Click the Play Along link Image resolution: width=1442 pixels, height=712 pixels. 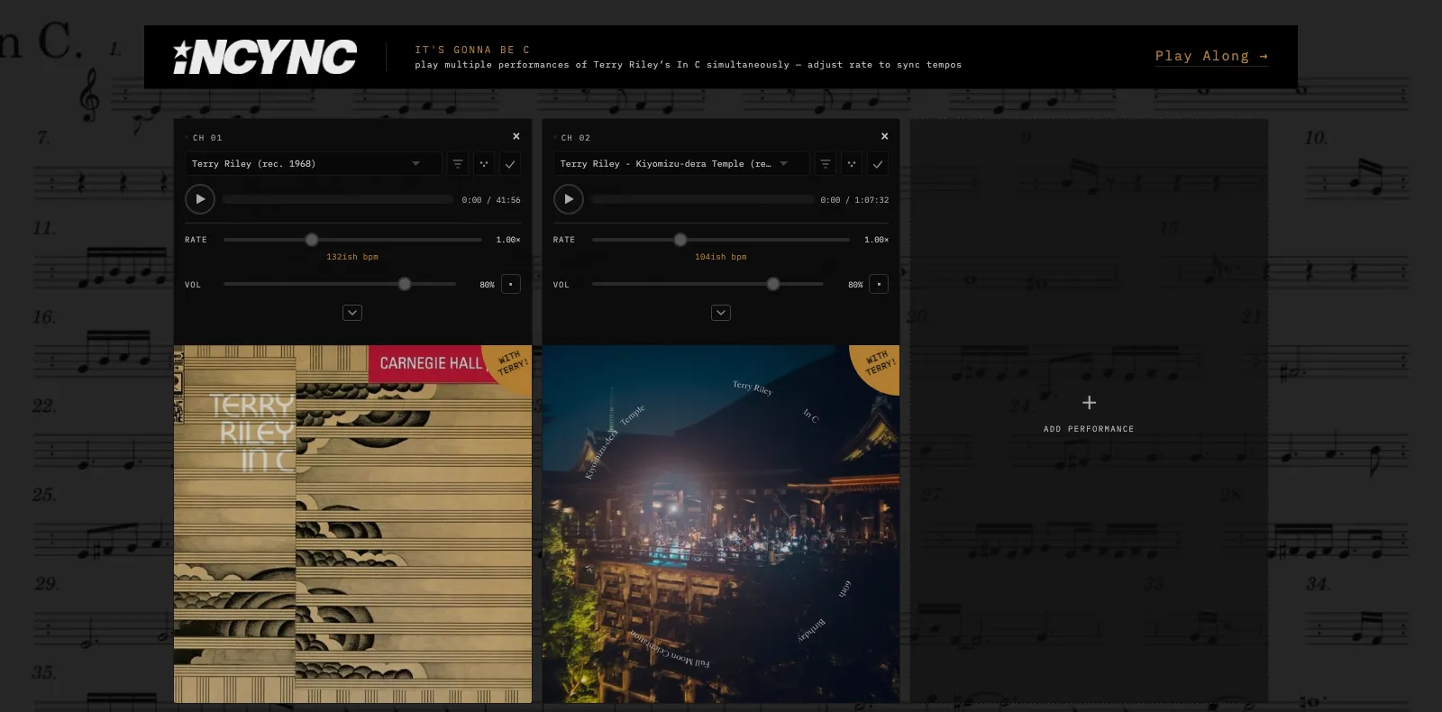1212,56
